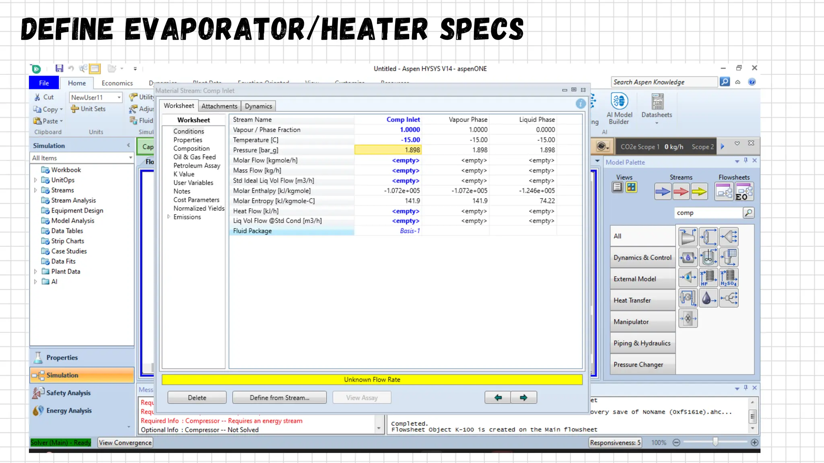Screen dimensions: 824x463
Task: Switch to the Attachments tab
Action: pyautogui.click(x=219, y=106)
